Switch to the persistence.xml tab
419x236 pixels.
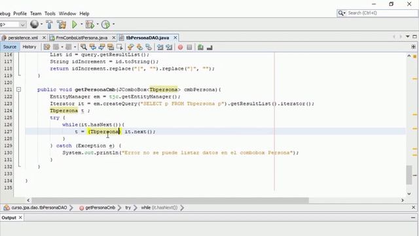(x=23, y=38)
